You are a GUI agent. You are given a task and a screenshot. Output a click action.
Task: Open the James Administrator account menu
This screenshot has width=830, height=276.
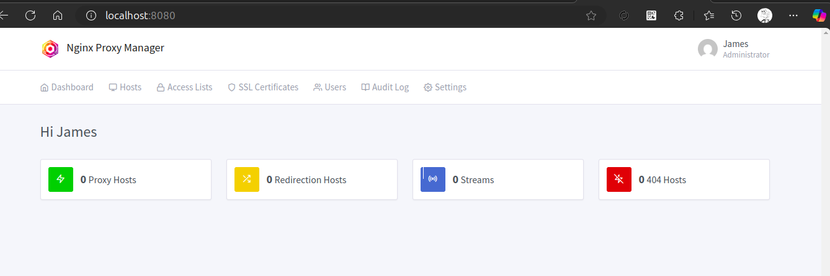tap(734, 50)
